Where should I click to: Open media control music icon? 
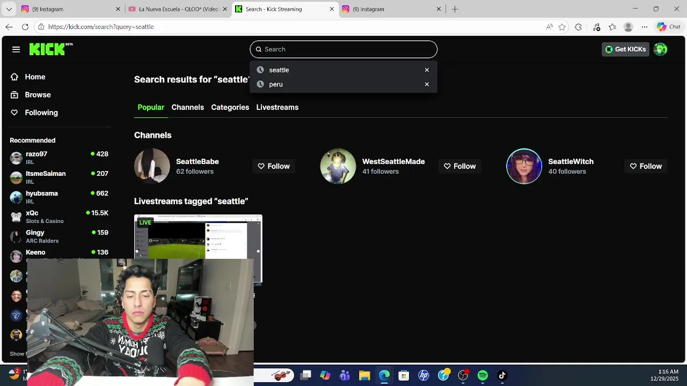pos(596,27)
